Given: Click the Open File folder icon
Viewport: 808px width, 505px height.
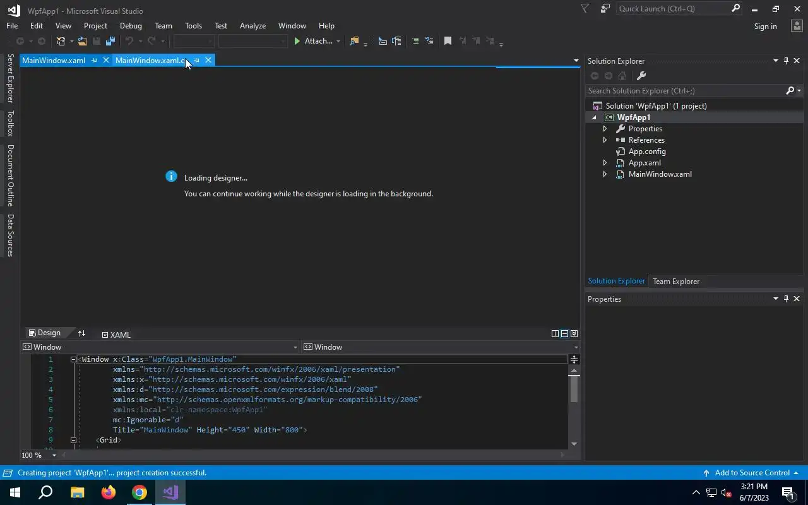Looking at the screenshot, I should (83, 41).
